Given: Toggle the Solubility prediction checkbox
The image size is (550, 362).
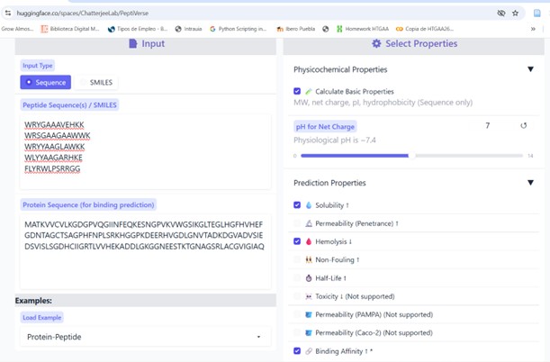Looking at the screenshot, I should click(298, 205).
